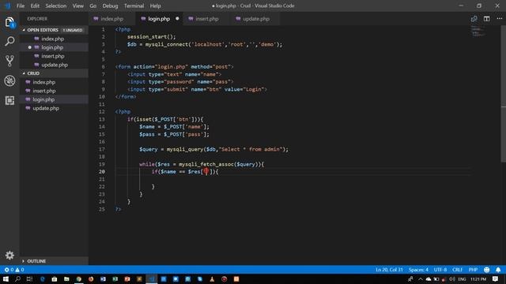
Task: Click the open changes icon in editor toolbar
Action: click(474, 19)
